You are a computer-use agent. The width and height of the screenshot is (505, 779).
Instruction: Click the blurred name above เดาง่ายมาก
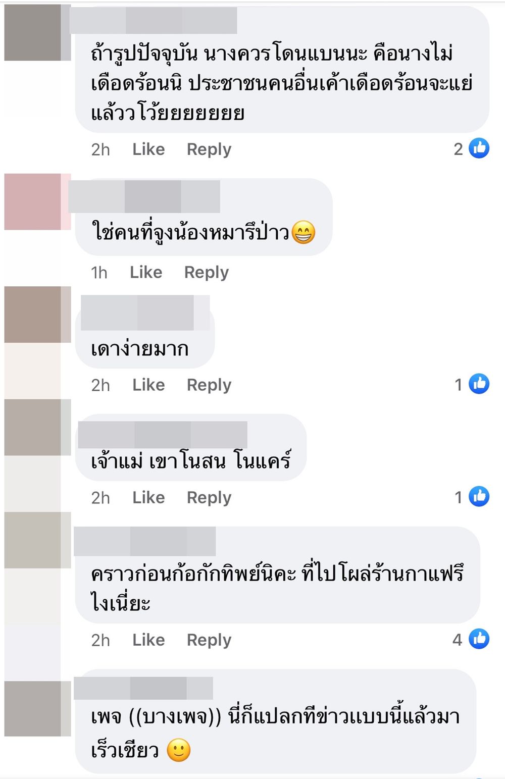145,313
